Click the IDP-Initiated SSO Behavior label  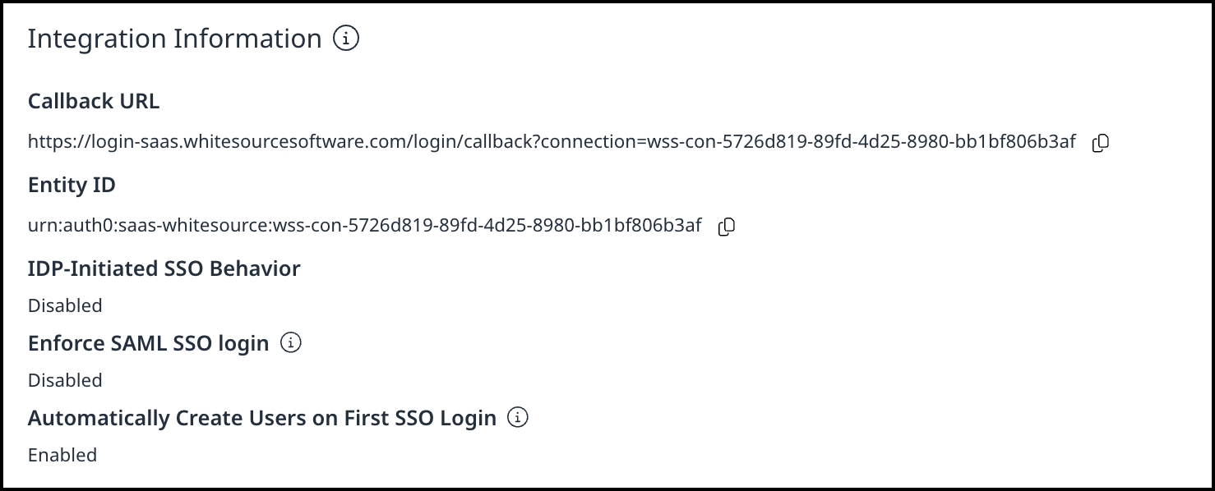pos(164,268)
